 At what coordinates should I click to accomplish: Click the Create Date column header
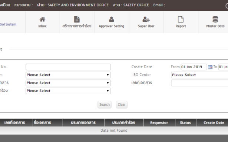[212, 122]
